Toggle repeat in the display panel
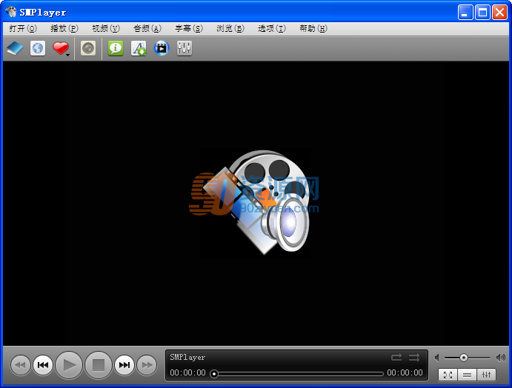 coord(396,358)
